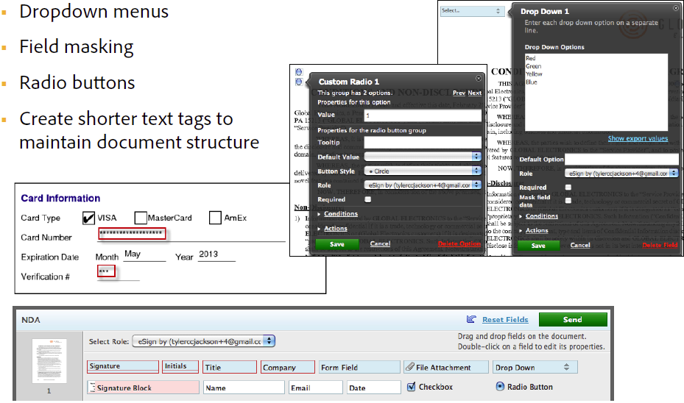Click the Drop Down Options text area
This screenshot has height=403, width=684.
tap(596, 93)
